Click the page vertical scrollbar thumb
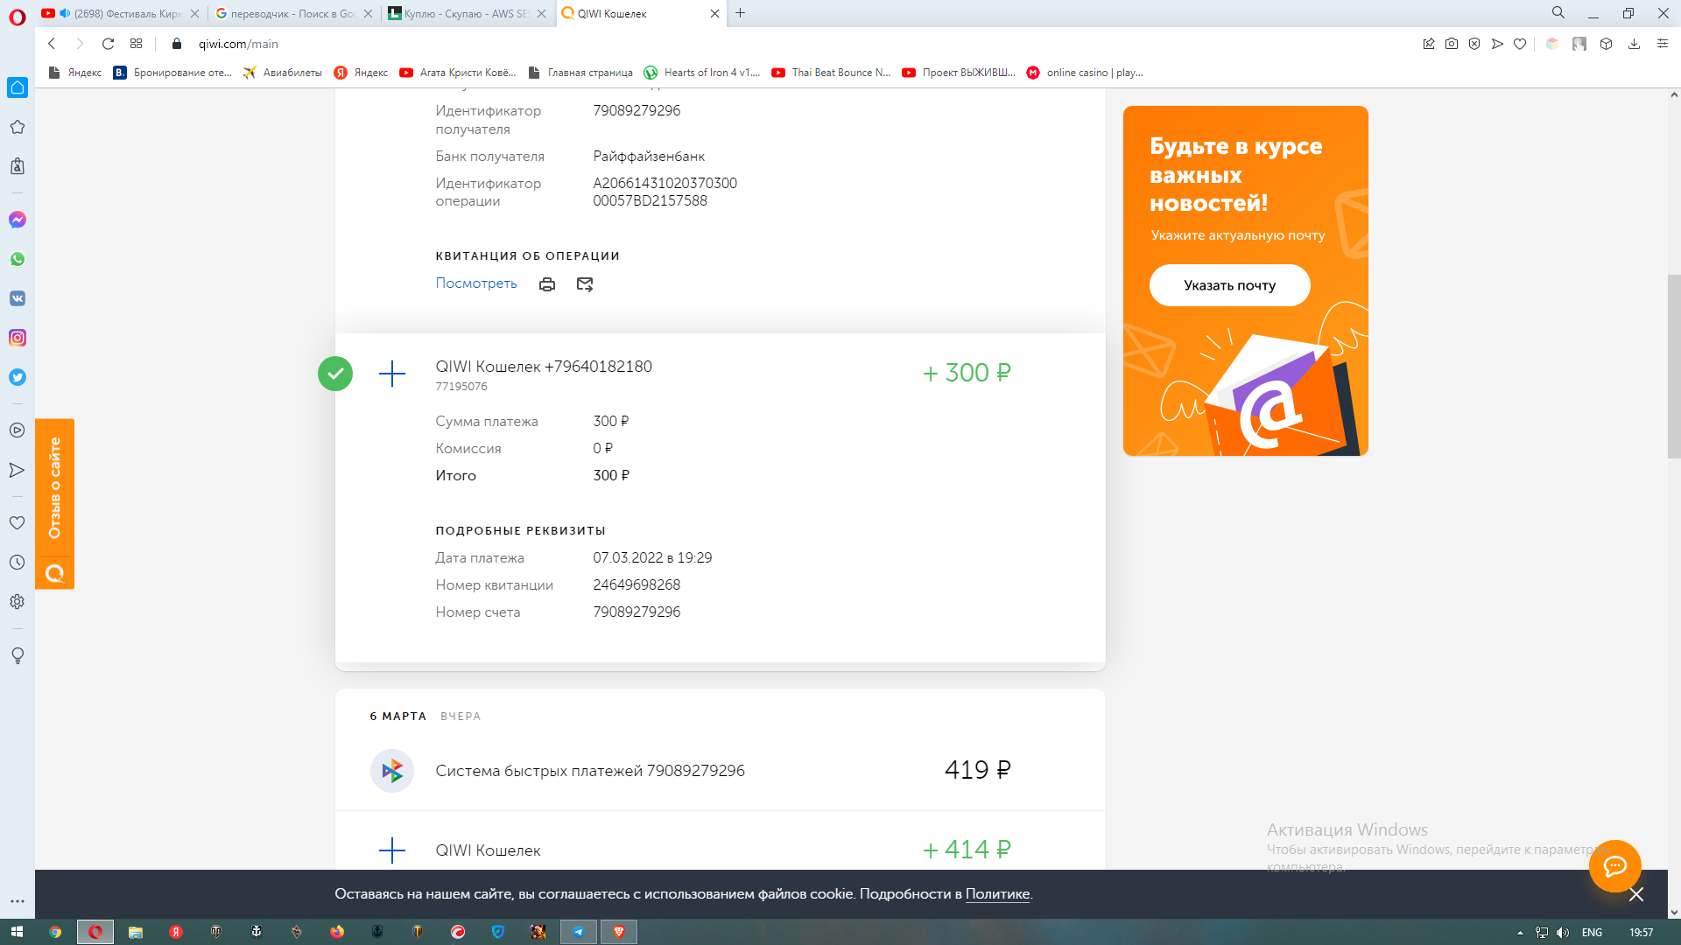The image size is (1681, 945). pyautogui.click(x=1674, y=366)
